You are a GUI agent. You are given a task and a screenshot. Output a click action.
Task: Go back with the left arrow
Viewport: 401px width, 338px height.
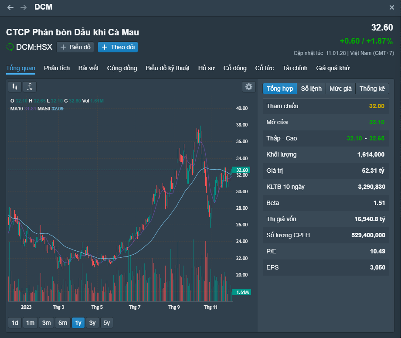tap(10, 7)
